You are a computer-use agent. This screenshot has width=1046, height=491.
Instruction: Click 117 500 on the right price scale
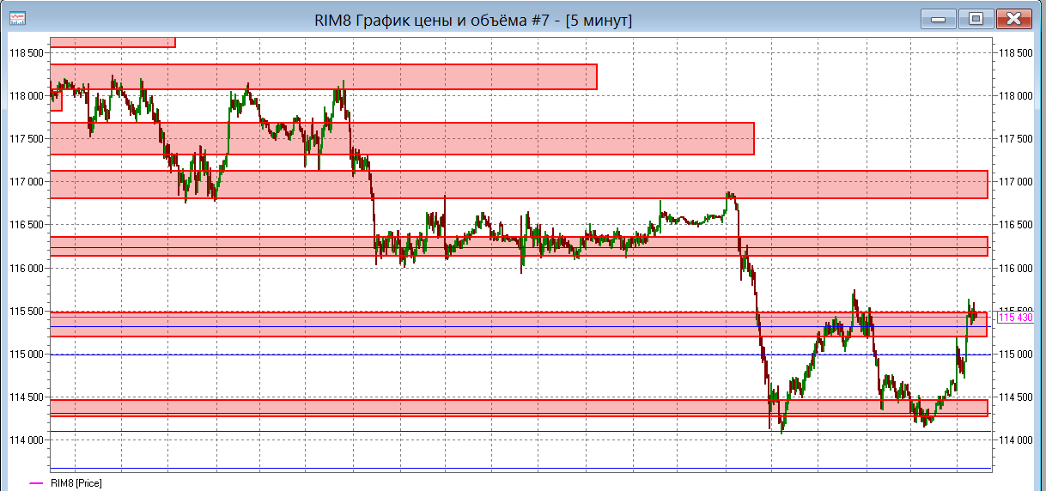click(1017, 139)
